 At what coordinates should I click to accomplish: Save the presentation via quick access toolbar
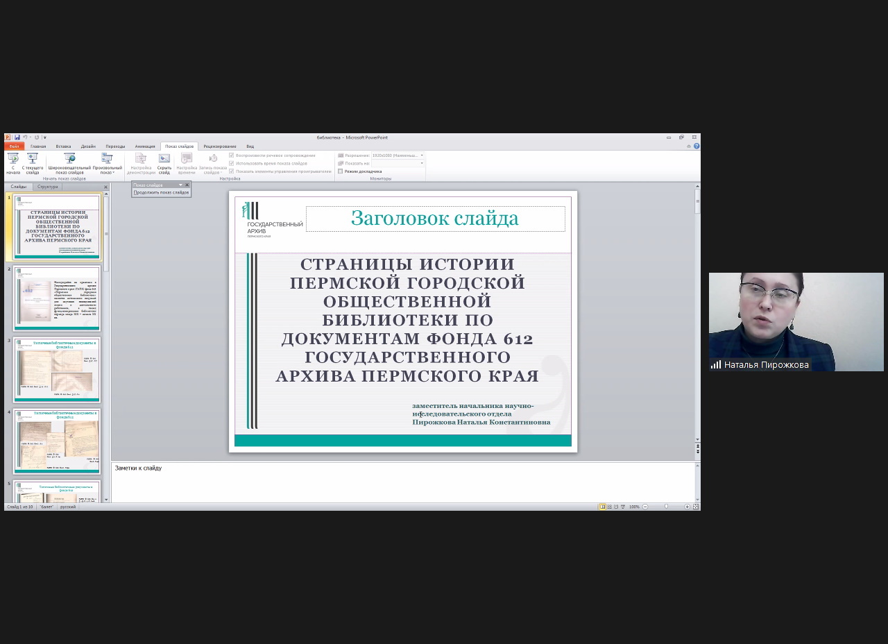17,137
